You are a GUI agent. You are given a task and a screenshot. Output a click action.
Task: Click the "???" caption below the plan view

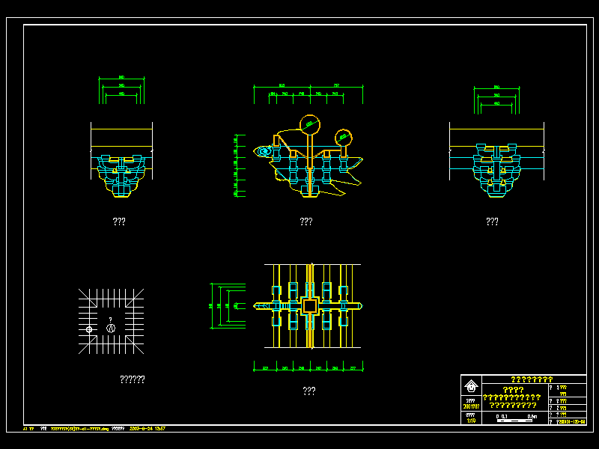point(309,391)
